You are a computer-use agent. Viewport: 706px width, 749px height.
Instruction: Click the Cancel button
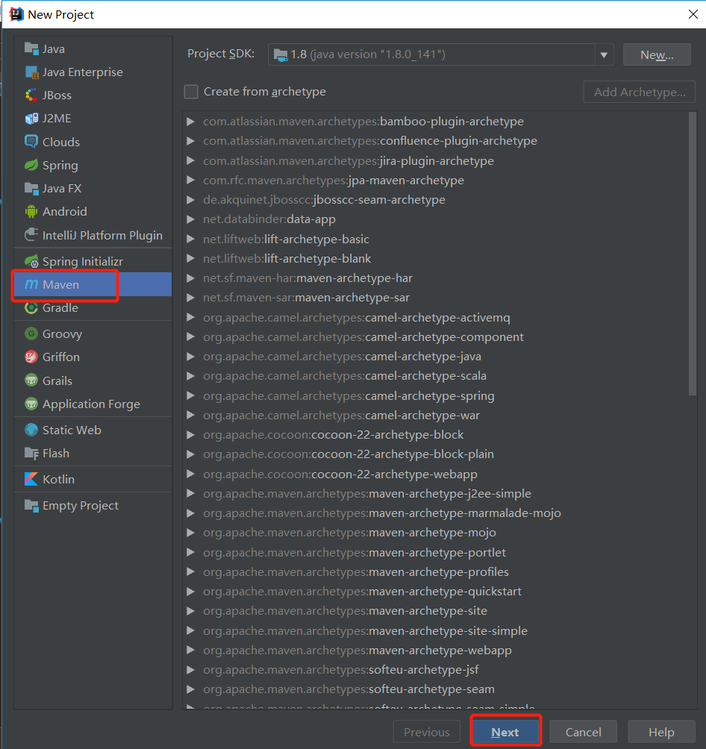583,732
